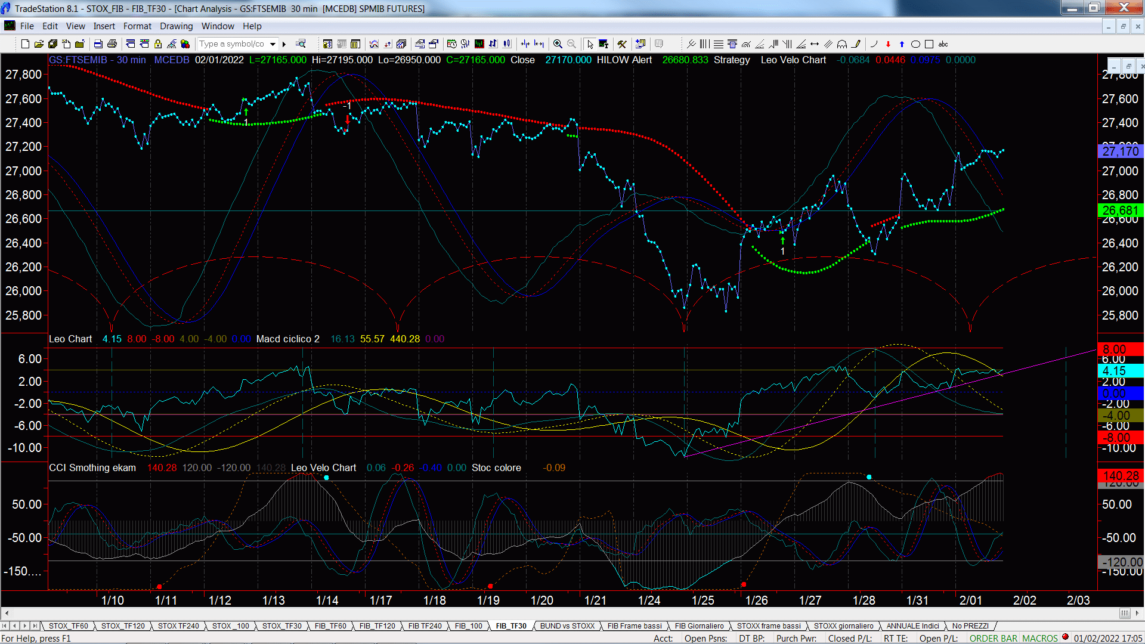The image size is (1145, 644).
Task: Open the View menu
Action: pos(75,26)
